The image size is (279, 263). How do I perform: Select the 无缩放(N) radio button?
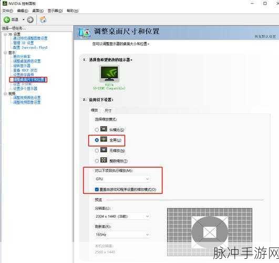(x=97, y=150)
